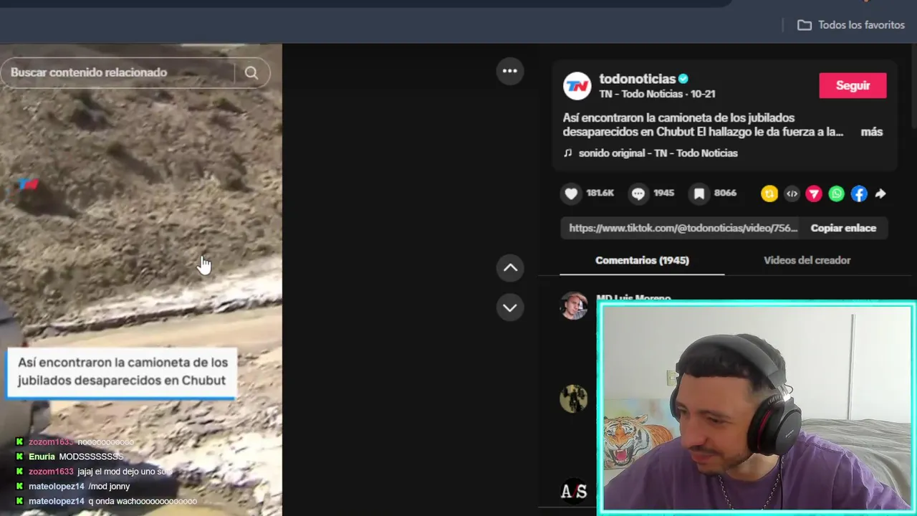This screenshot has width=917, height=516.
Task: Open the three-dot more options menu
Action: 510,71
